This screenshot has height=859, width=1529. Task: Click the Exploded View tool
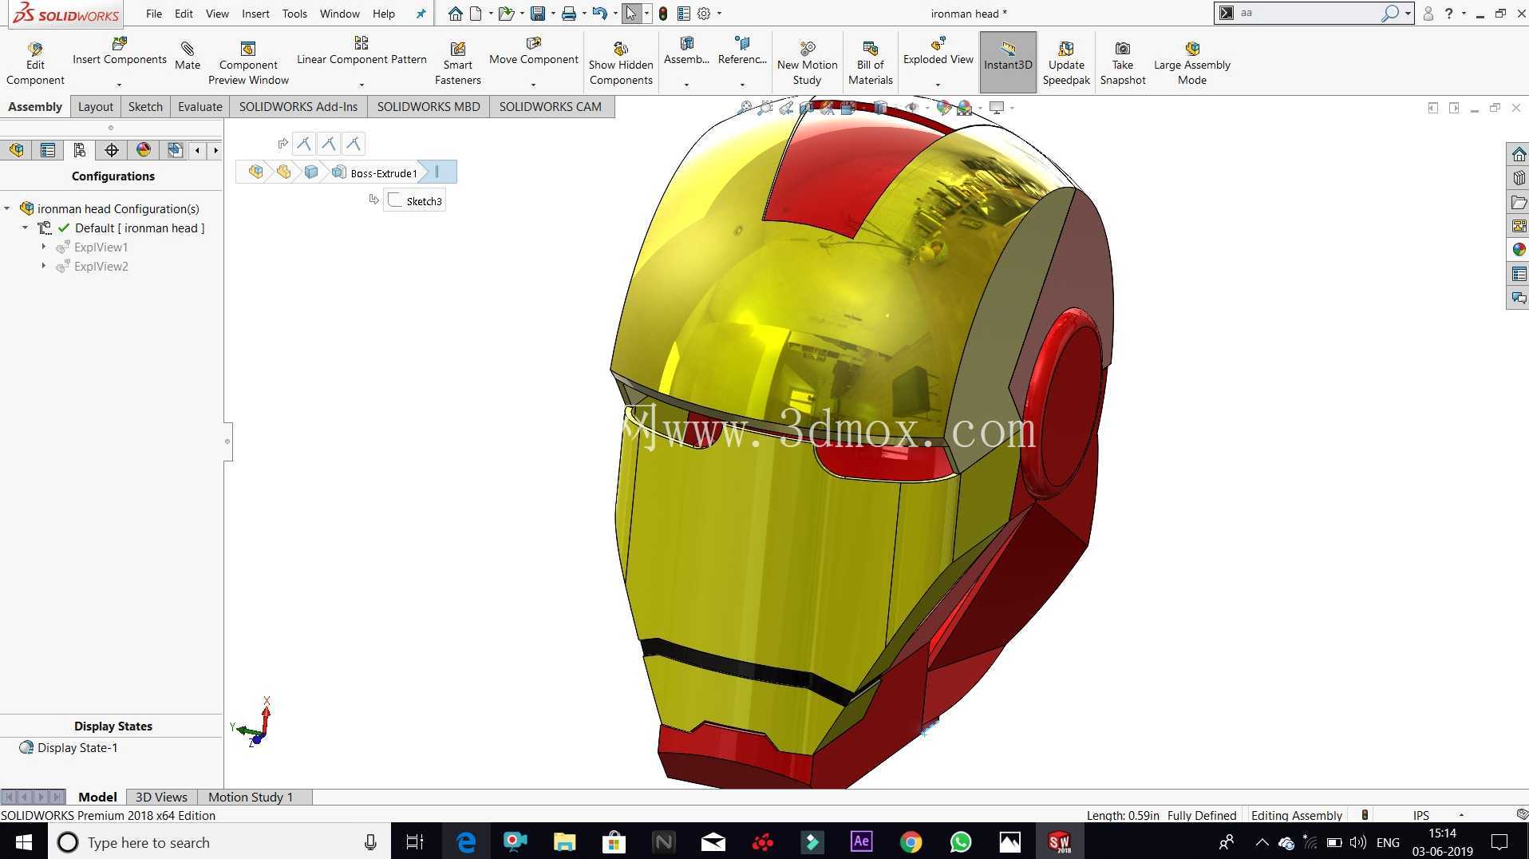pyautogui.click(x=938, y=51)
